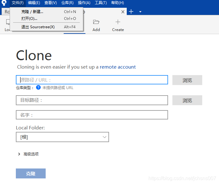The width and height of the screenshot is (219, 184).
Task: Add a new tab with plus icon
Action: (131, 11)
